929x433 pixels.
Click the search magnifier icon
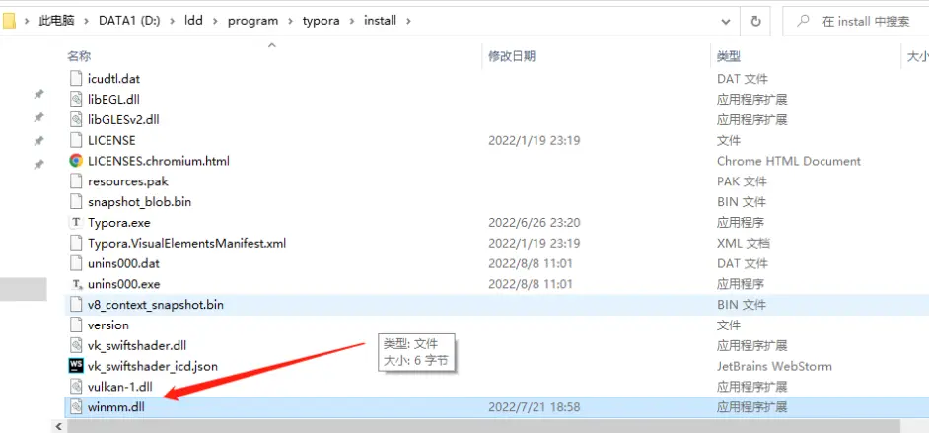tap(803, 21)
